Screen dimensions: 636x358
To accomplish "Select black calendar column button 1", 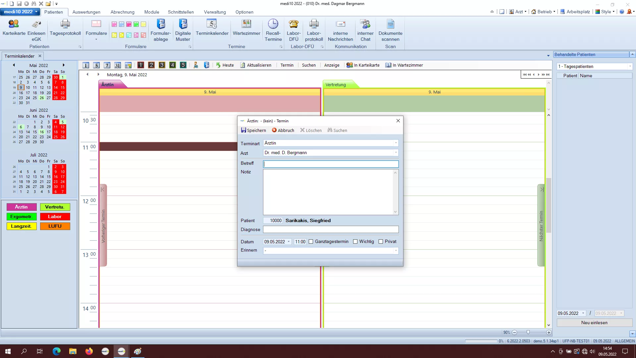I will (141, 65).
